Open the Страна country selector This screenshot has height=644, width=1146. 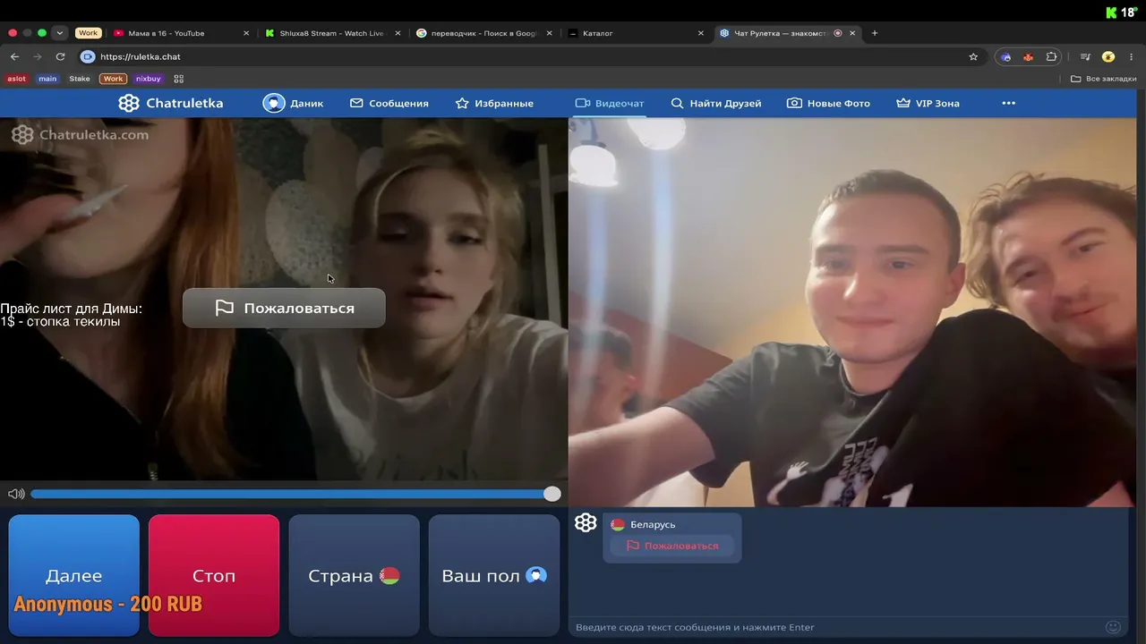coord(354,575)
